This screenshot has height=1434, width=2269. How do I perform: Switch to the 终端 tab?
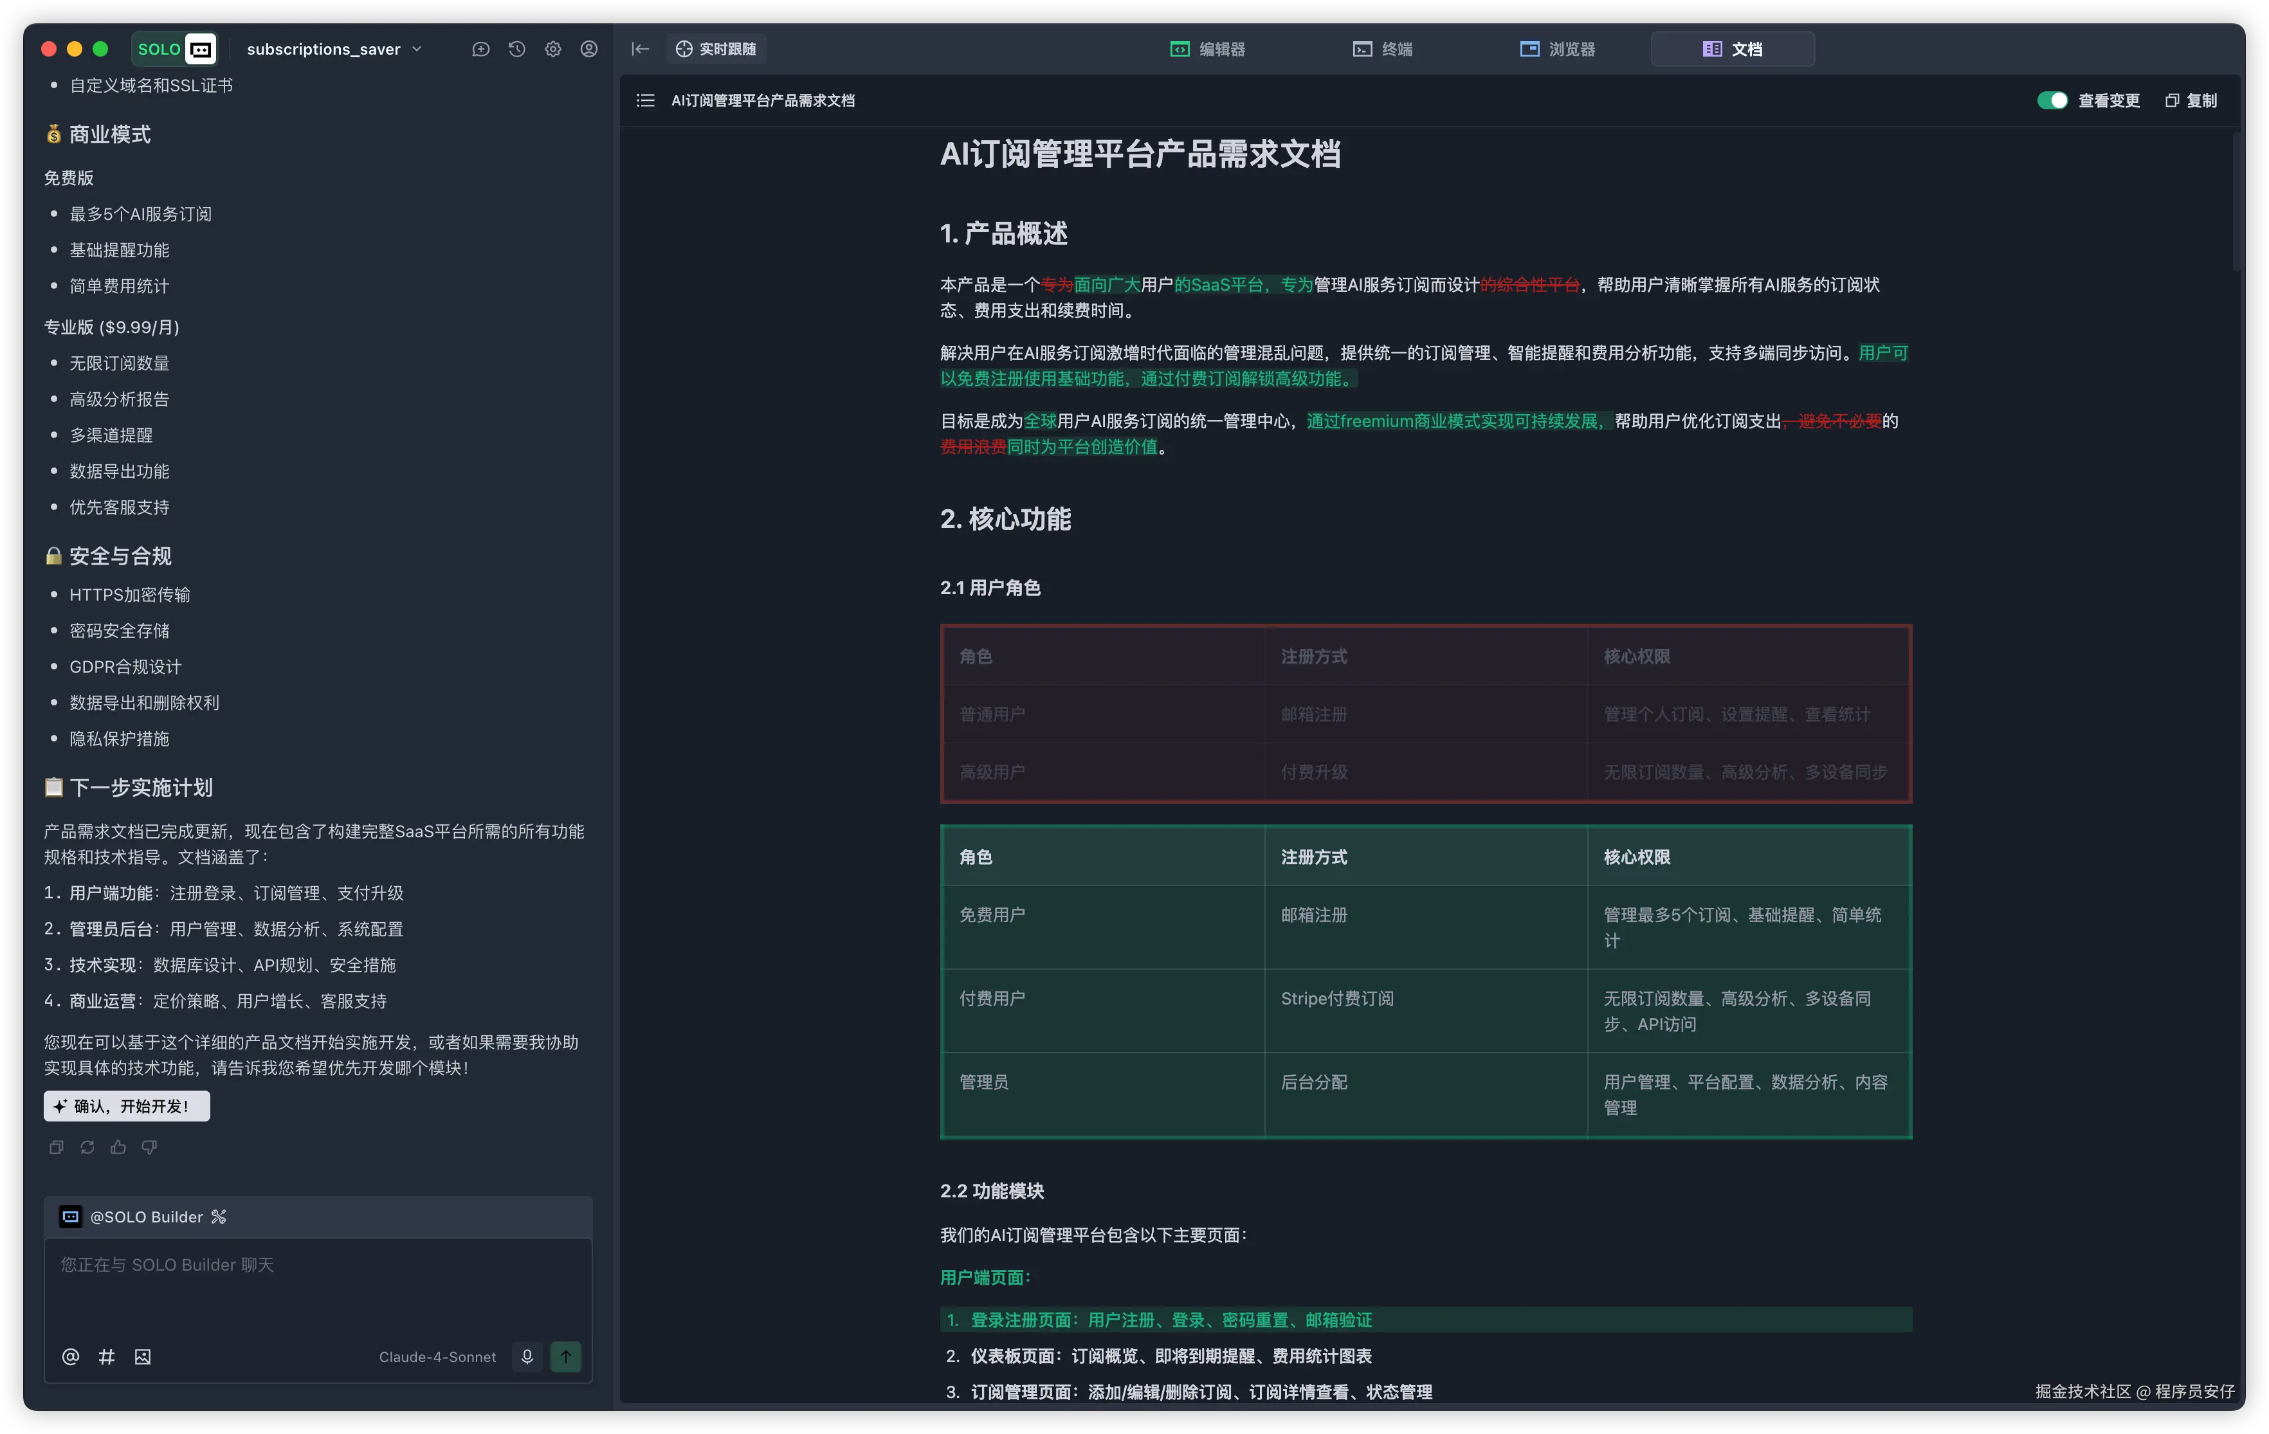coord(1382,49)
